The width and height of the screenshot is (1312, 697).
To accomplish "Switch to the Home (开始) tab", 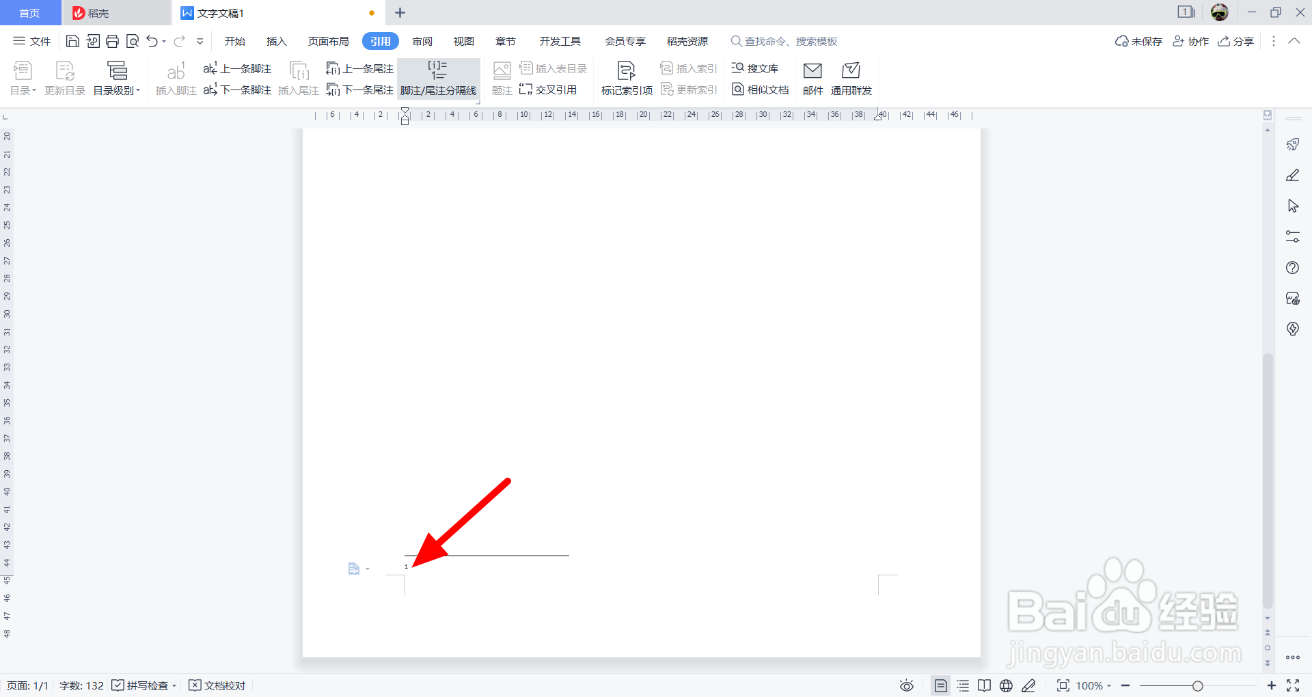I will tap(235, 41).
